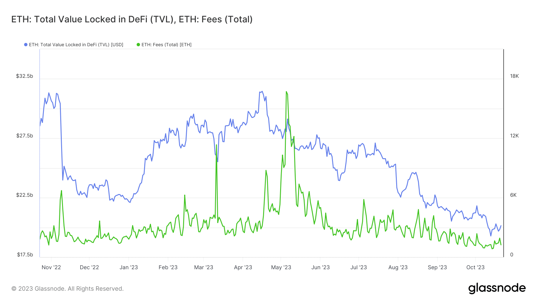Viewport: 537px width, 302px height.
Task: Click the $22.5b left axis label
Action: pos(24,195)
